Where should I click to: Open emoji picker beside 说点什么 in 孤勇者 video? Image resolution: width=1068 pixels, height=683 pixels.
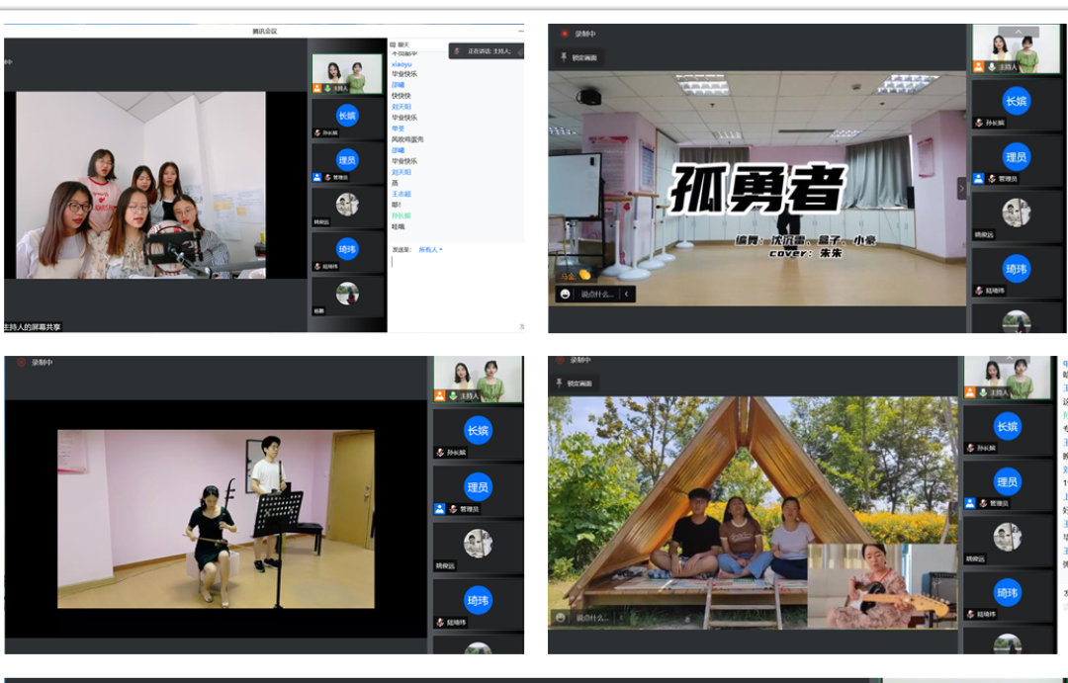tap(566, 294)
